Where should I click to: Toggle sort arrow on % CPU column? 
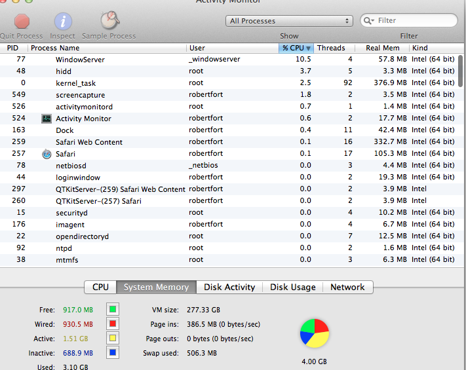coord(309,48)
